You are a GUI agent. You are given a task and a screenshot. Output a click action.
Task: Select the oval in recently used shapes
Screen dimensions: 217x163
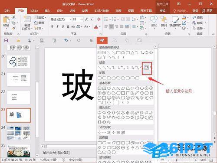(x=123, y=52)
